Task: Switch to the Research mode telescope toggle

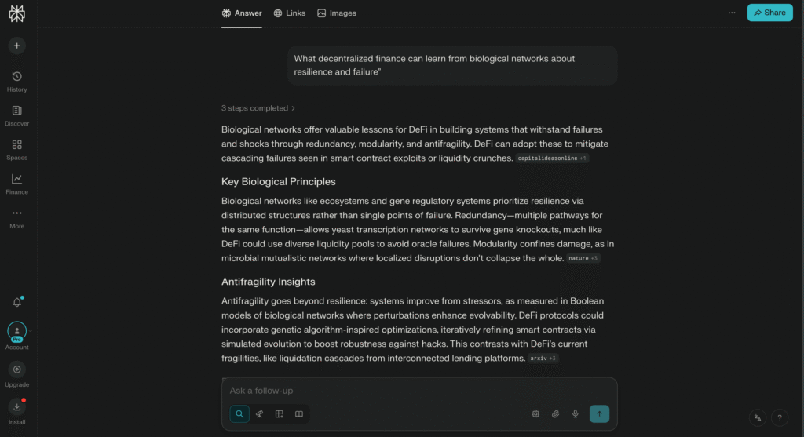Action: (x=259, y=414)
